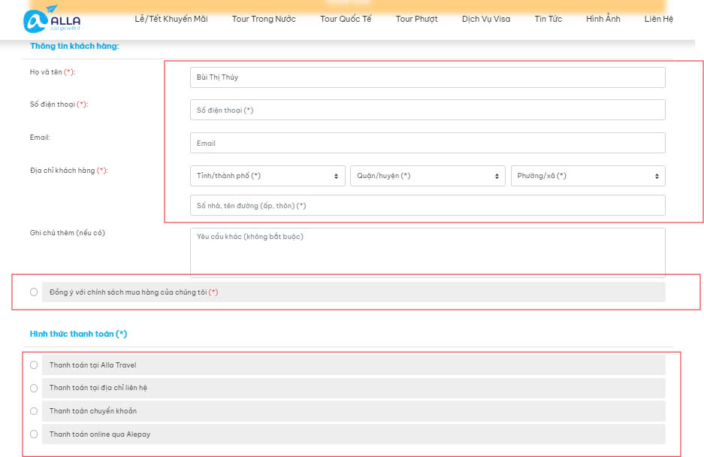Screen dimensions: 704x457
Task: Click the Email label text
Action: tap(40, 138)
